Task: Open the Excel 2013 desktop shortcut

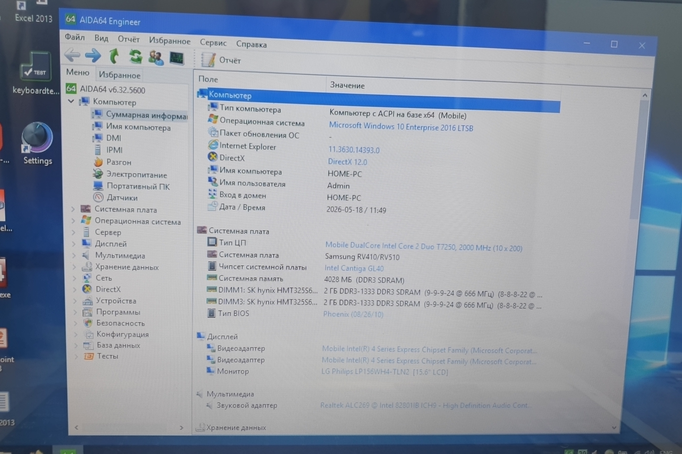Action: point(34,12)
